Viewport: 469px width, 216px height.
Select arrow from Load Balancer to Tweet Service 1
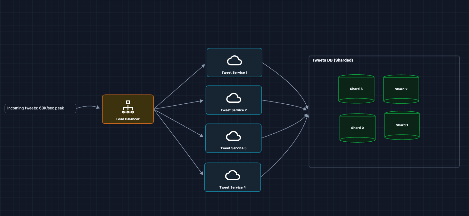[x=179, y=86]
